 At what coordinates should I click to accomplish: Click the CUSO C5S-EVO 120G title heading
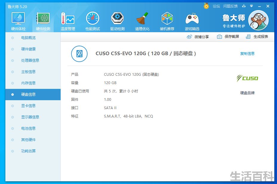(x=146, y=53)
